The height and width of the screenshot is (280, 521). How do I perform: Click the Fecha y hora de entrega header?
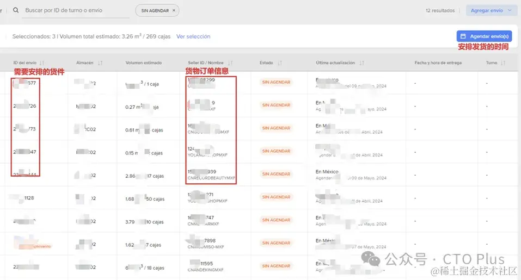tap(438, 63)
